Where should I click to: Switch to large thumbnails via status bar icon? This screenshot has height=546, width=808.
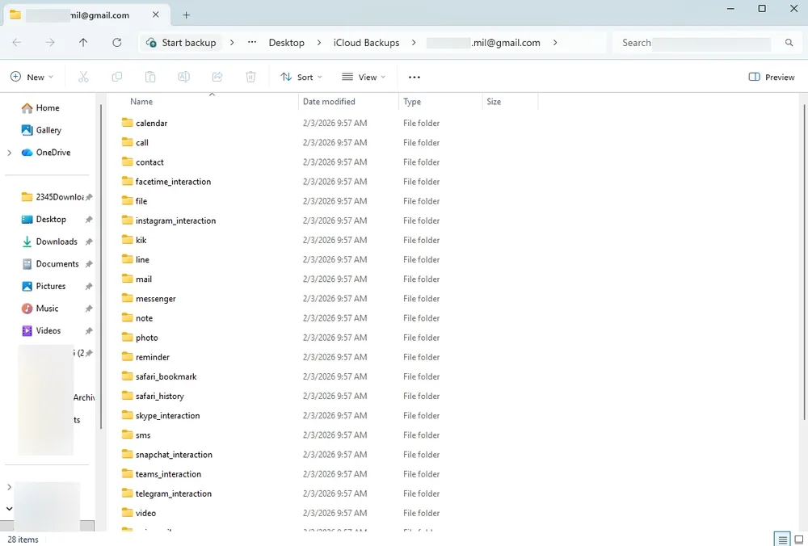click(x=798, y=539)
